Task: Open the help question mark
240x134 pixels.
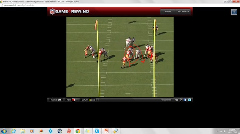Action: 181,100
